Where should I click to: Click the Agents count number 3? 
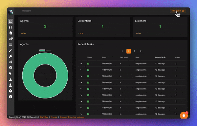(x=45, y=27)
